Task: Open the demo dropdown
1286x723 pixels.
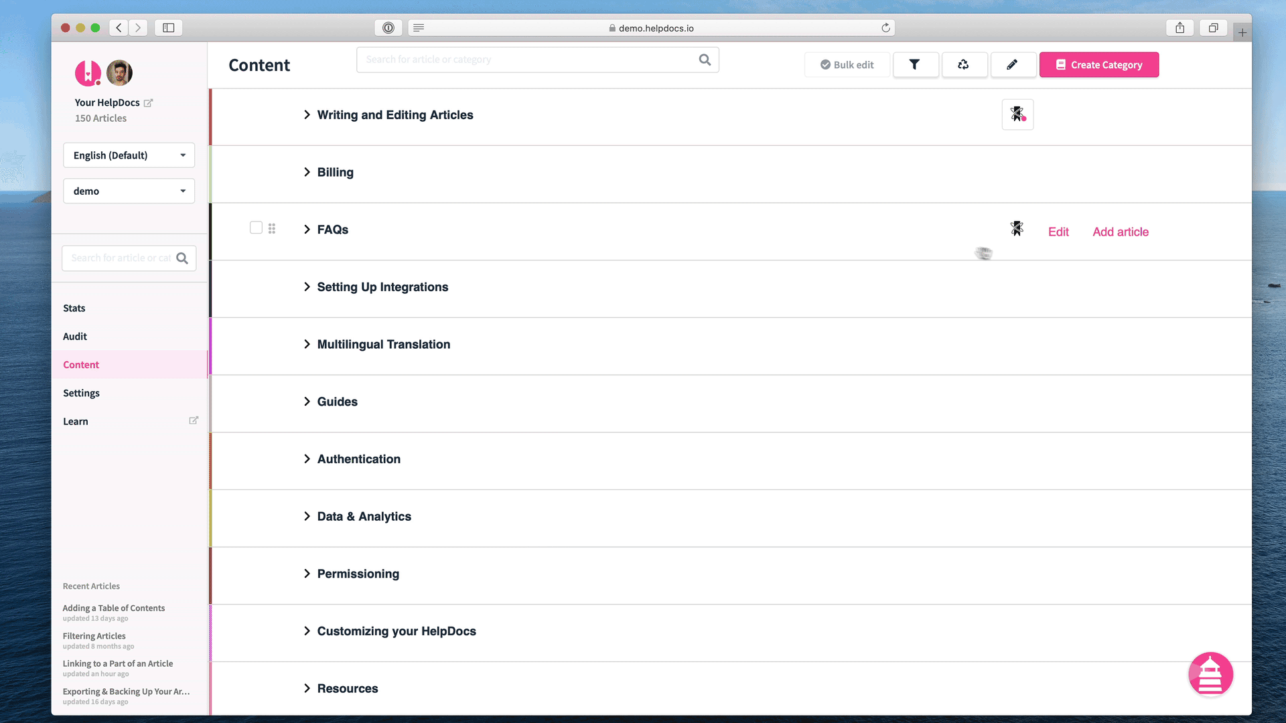Action: 129,191
